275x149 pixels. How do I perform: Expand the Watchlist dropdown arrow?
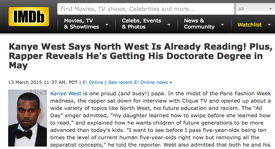tap(269, 25)
